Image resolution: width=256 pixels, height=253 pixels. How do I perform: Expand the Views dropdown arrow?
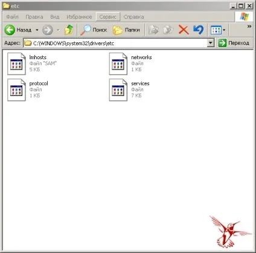click(224, 30)
